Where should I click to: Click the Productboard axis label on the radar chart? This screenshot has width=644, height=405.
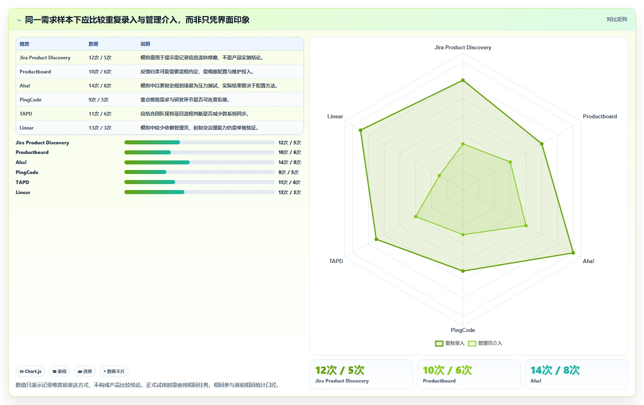[600, 116]
